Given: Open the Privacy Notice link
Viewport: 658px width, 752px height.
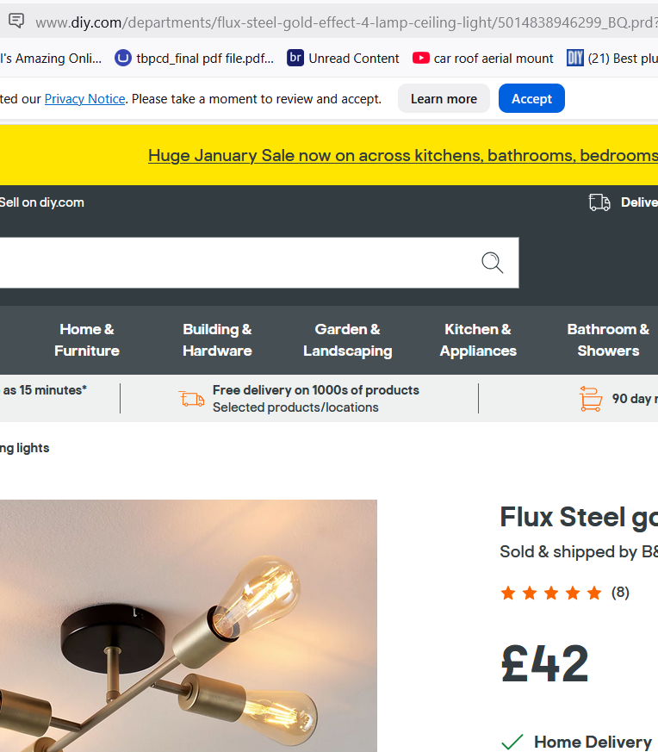Looking at the screenshot, I should click(x=84, y=99).
